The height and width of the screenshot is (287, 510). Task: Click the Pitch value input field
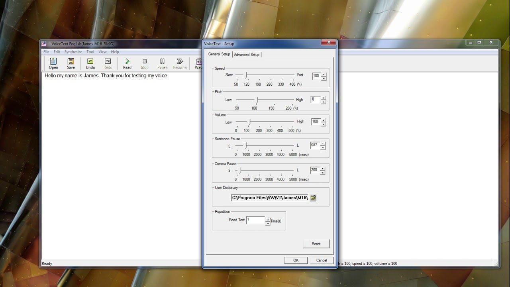(x=316, y=100)
